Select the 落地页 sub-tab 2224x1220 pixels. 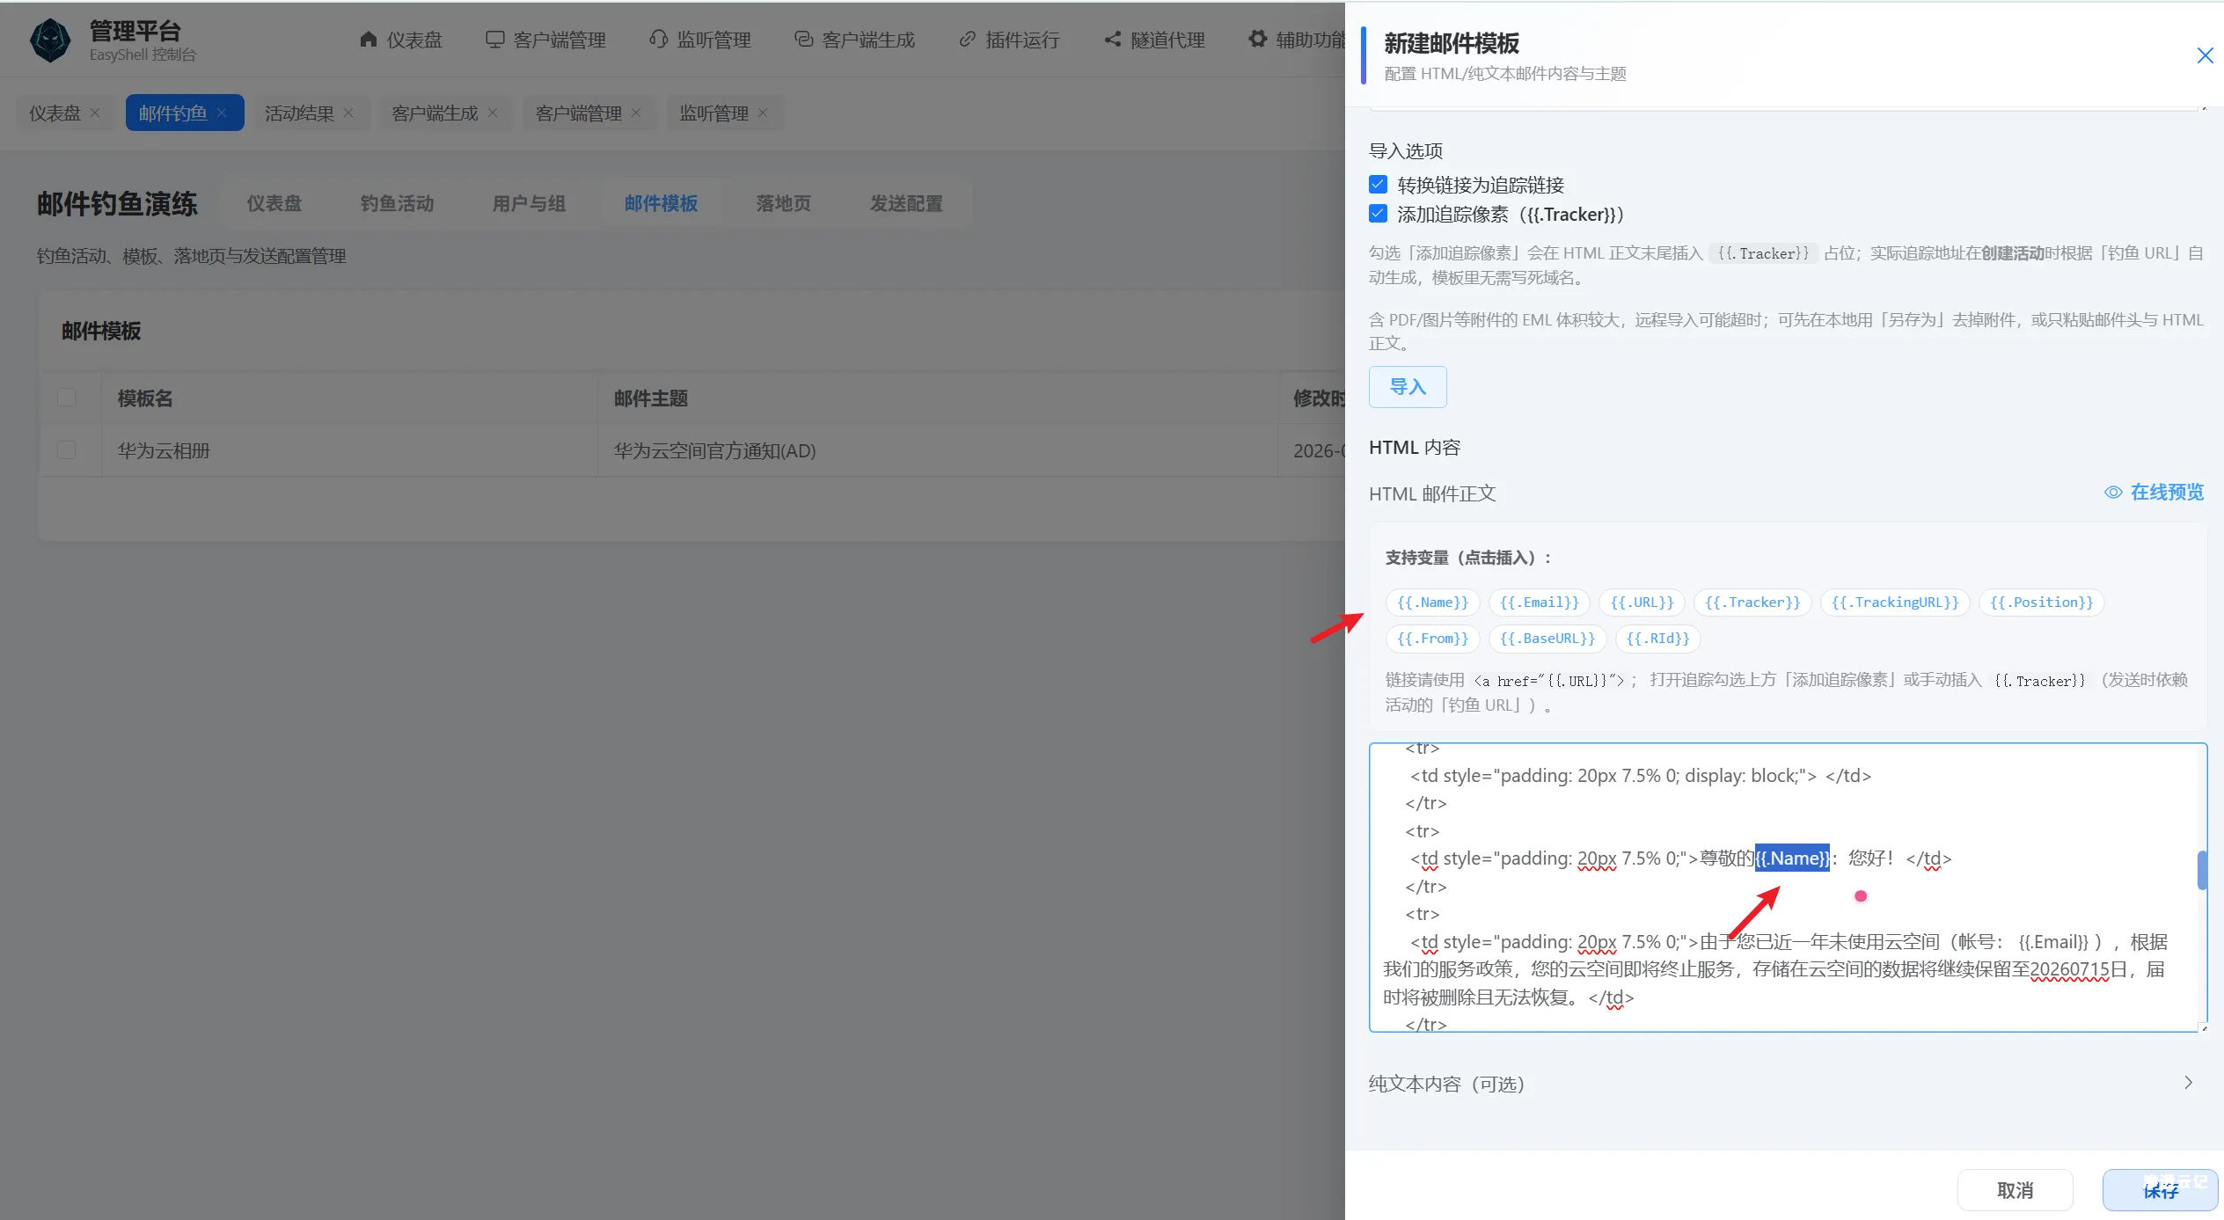click(x=783, y=203)
